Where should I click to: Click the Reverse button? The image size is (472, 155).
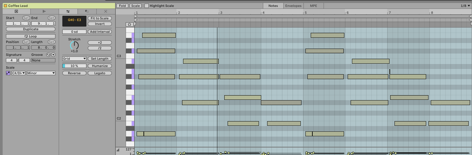coord(75,73)
